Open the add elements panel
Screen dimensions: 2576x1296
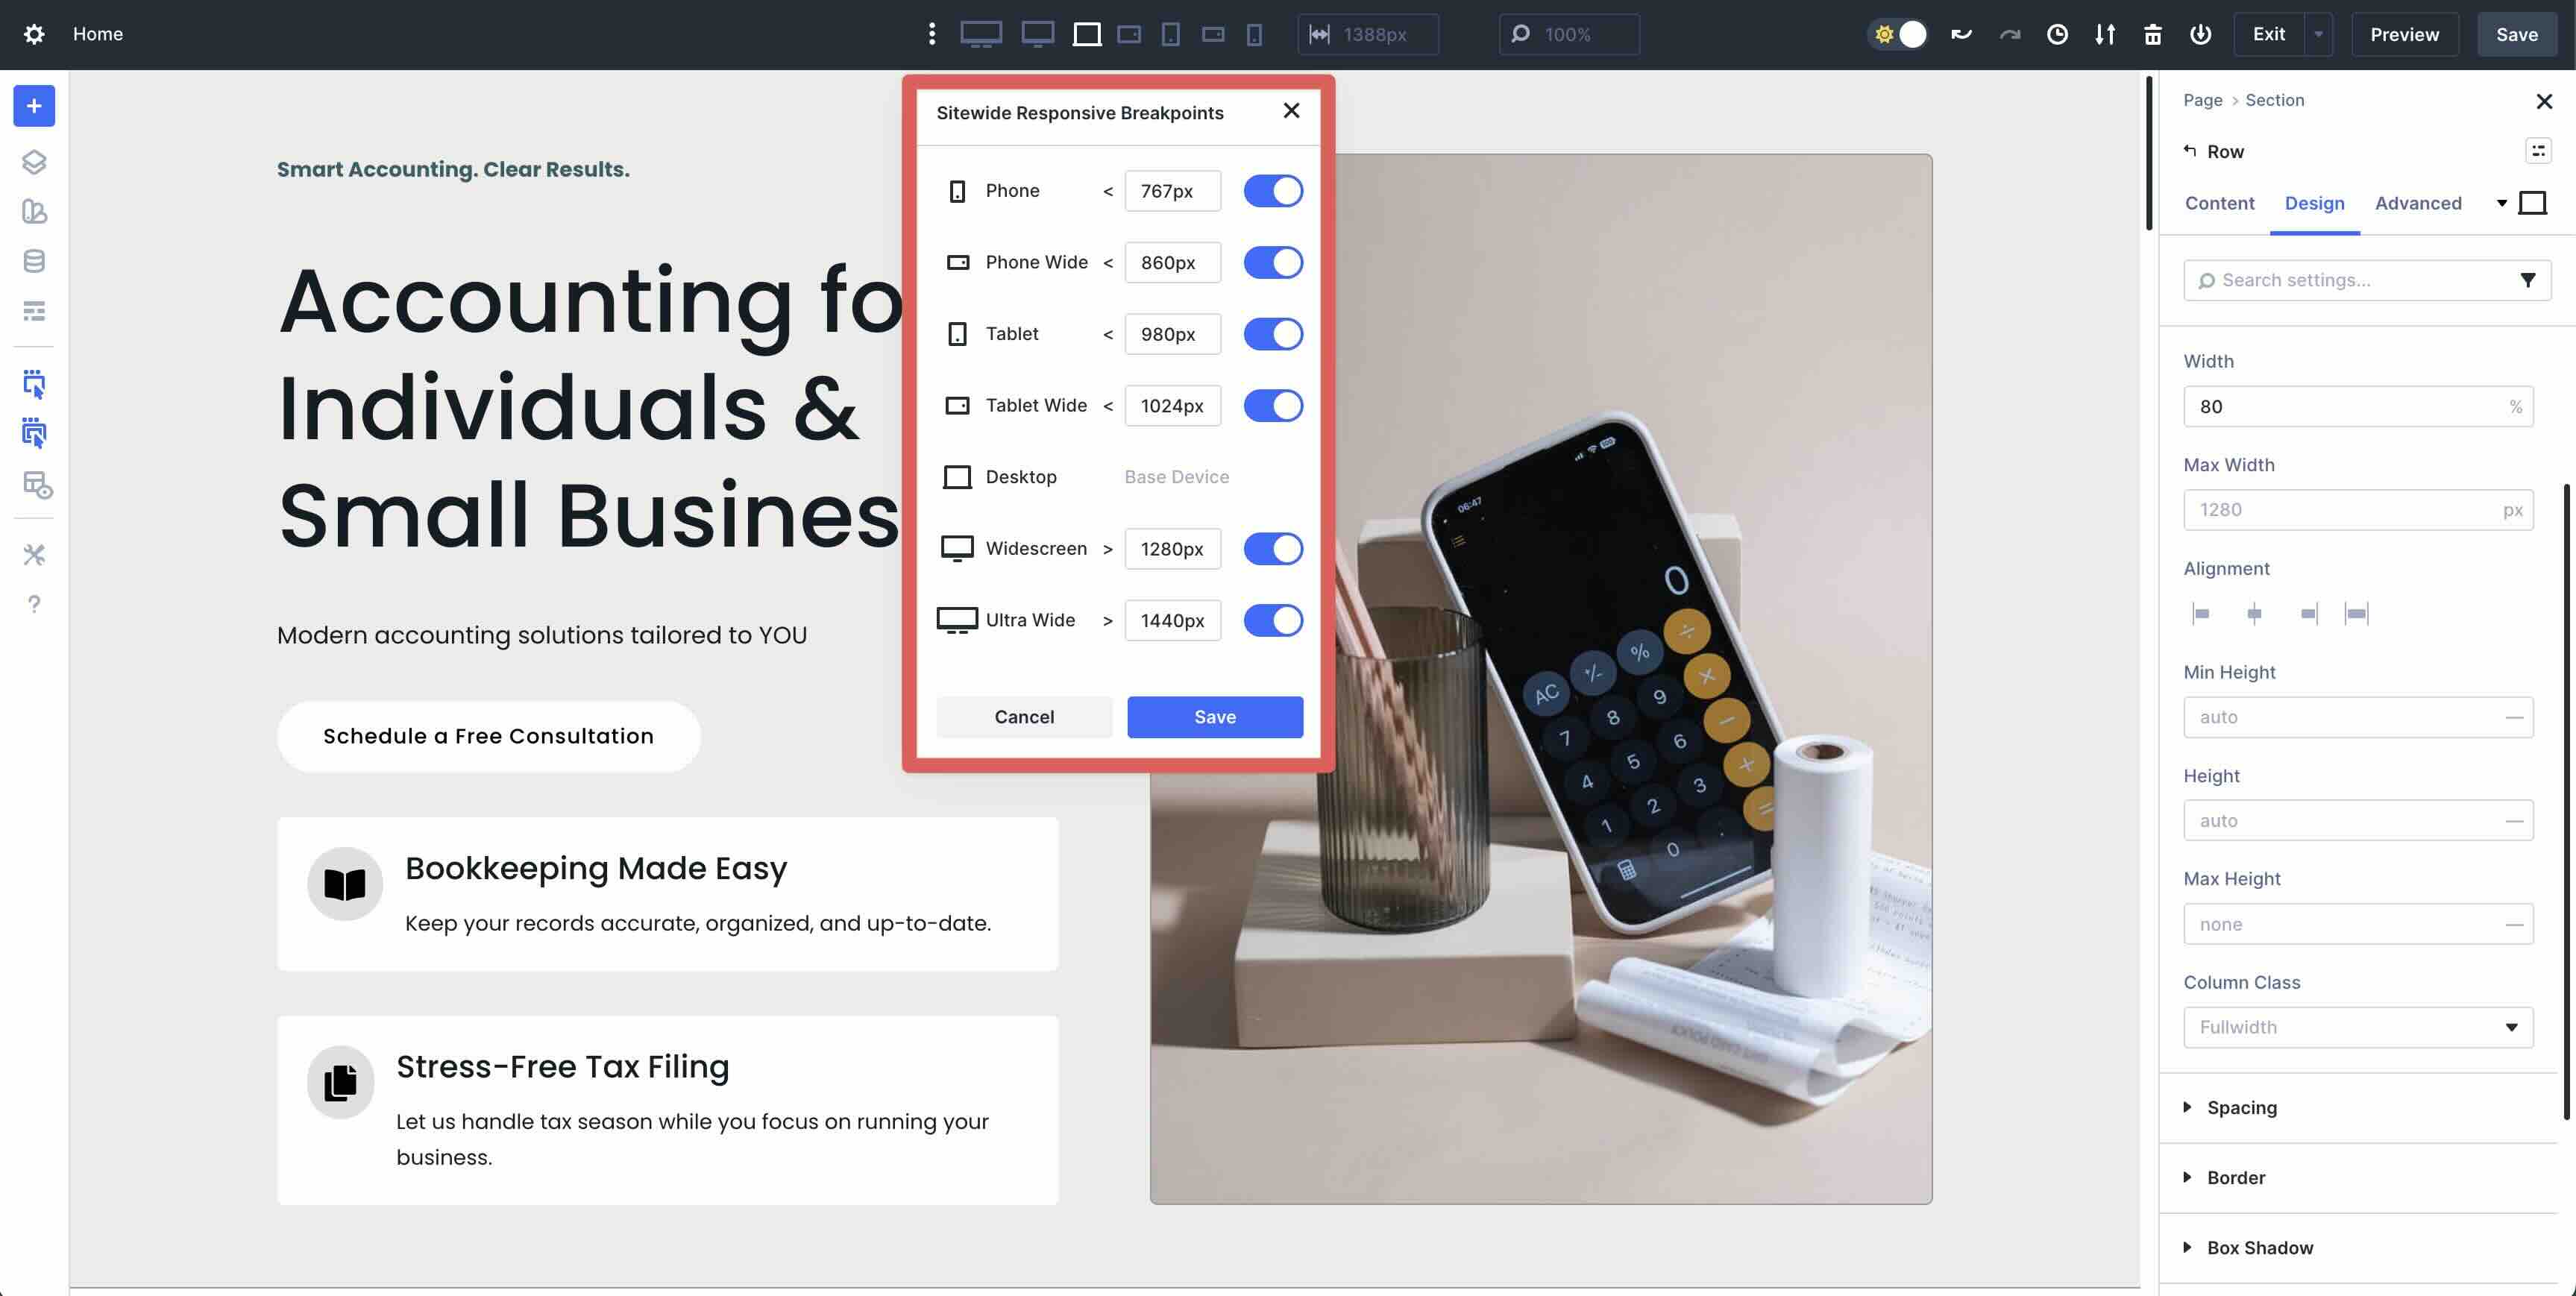[33, 106]
